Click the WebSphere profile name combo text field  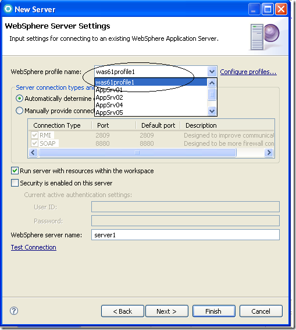pyautogui.click(x=151, y=72)
